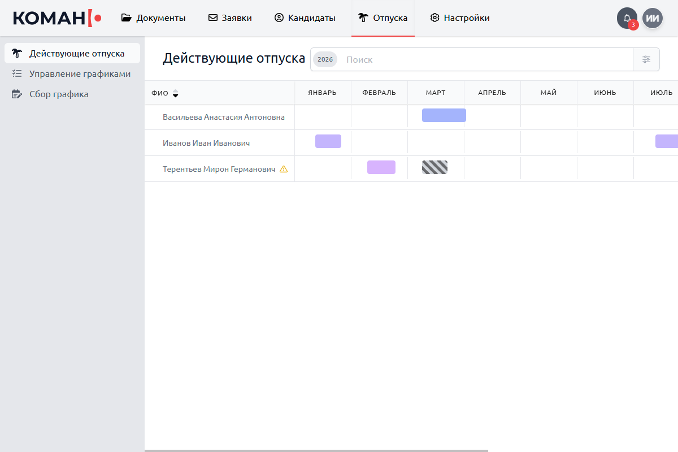
Task: Open the 2026 year selector
Action: [x=325, y=59]
